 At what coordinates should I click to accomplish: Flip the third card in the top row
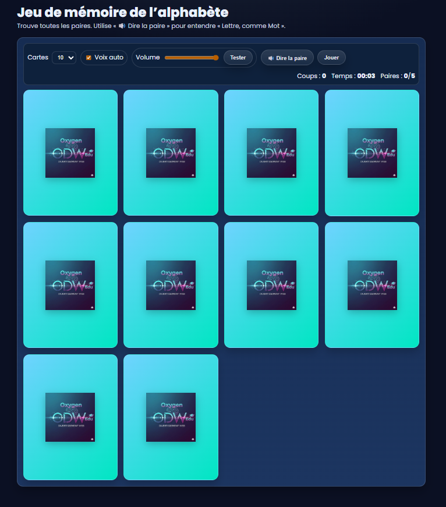click(271, 153)
